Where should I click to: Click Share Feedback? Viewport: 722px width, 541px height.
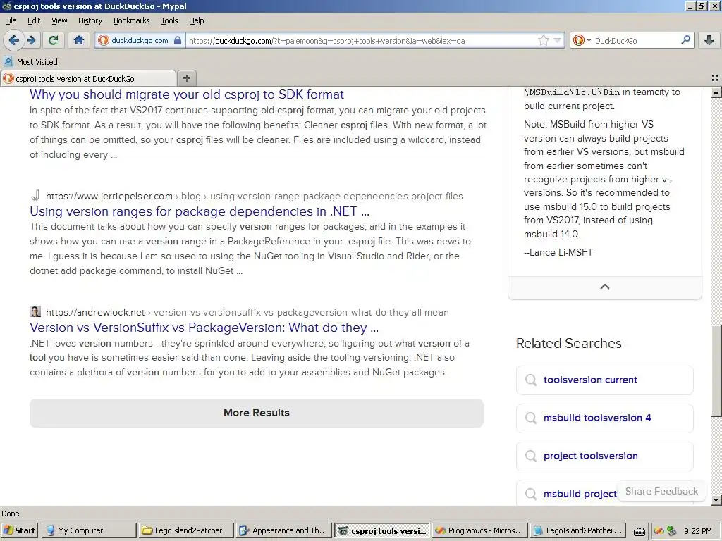click(661, 491)
